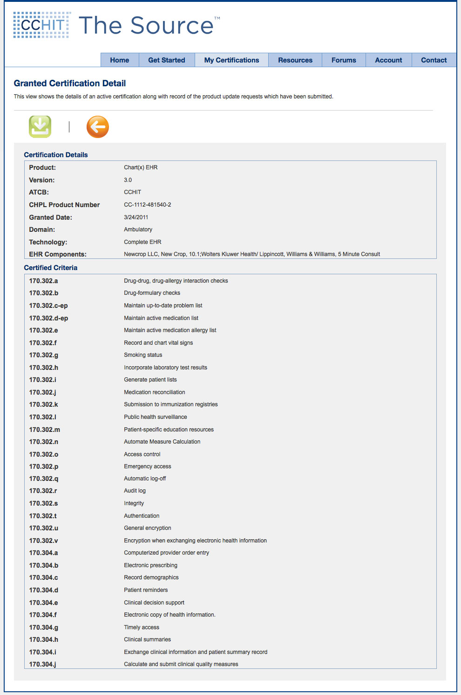Screen dimensions: 461x695
Task: Select Smoking status description
Action: 143,355
